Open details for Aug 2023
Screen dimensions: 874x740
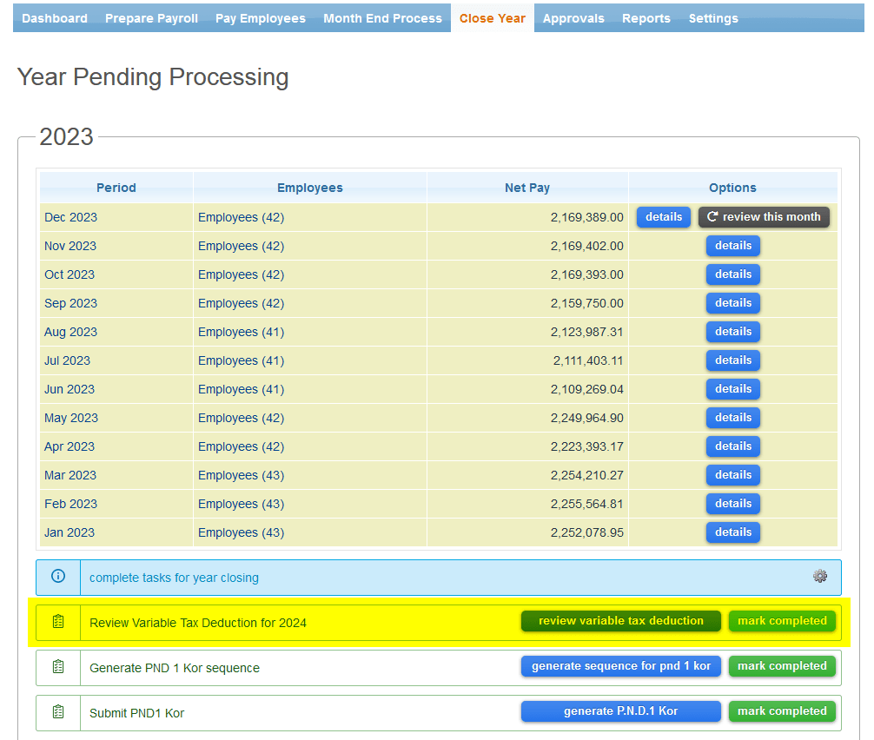point(733,332)
